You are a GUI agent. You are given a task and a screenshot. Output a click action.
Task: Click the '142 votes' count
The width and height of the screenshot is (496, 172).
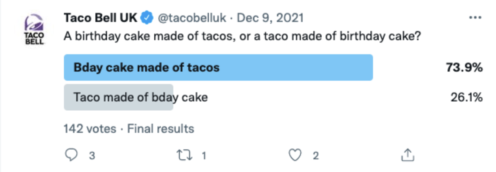(90, 128)
